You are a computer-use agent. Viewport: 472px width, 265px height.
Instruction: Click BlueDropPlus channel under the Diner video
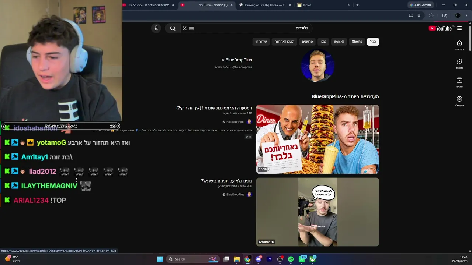click(235, 122)
